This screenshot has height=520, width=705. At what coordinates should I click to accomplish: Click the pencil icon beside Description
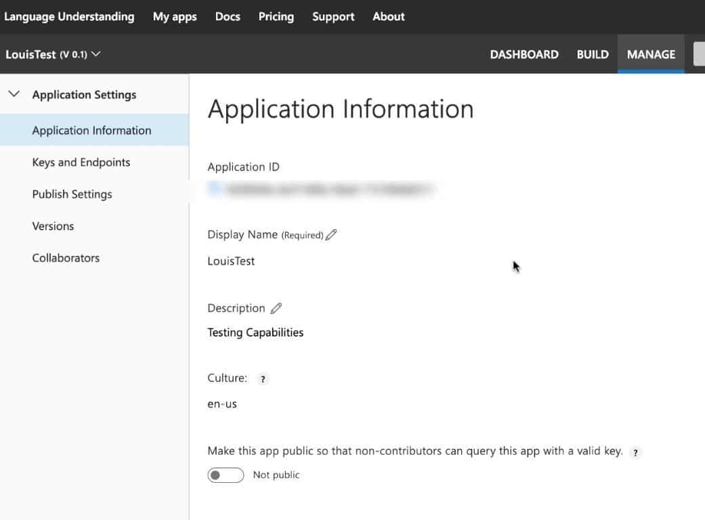(x=276, y=308)
